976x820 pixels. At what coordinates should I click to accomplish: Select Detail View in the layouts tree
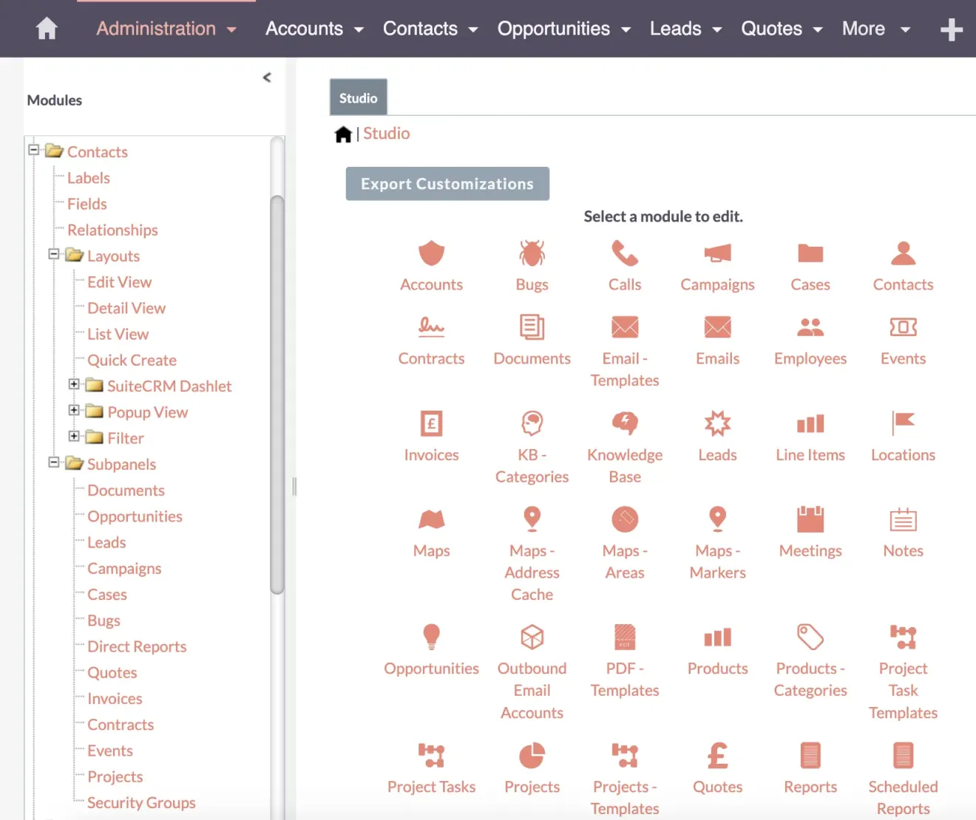tap(126, 308)
